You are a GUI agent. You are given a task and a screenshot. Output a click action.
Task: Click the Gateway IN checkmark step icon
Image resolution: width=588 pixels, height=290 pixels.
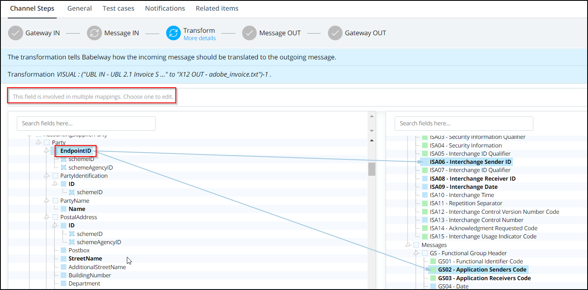(x=15, y=33)
